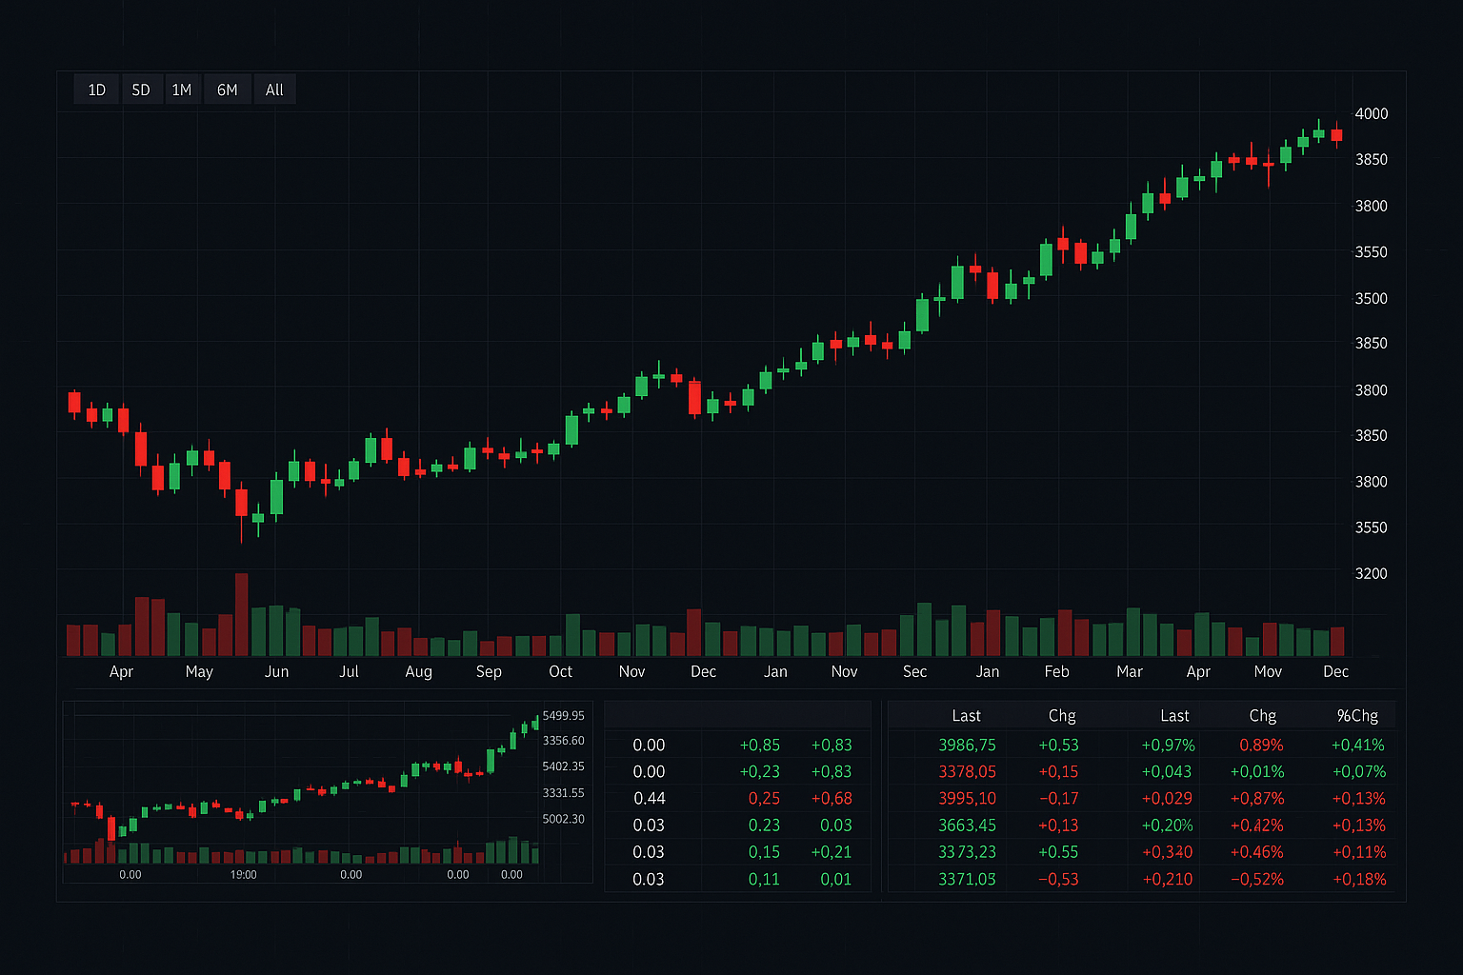Select the 3663.45 quote row
This screenshot has width=1463, height=975.
967,826
